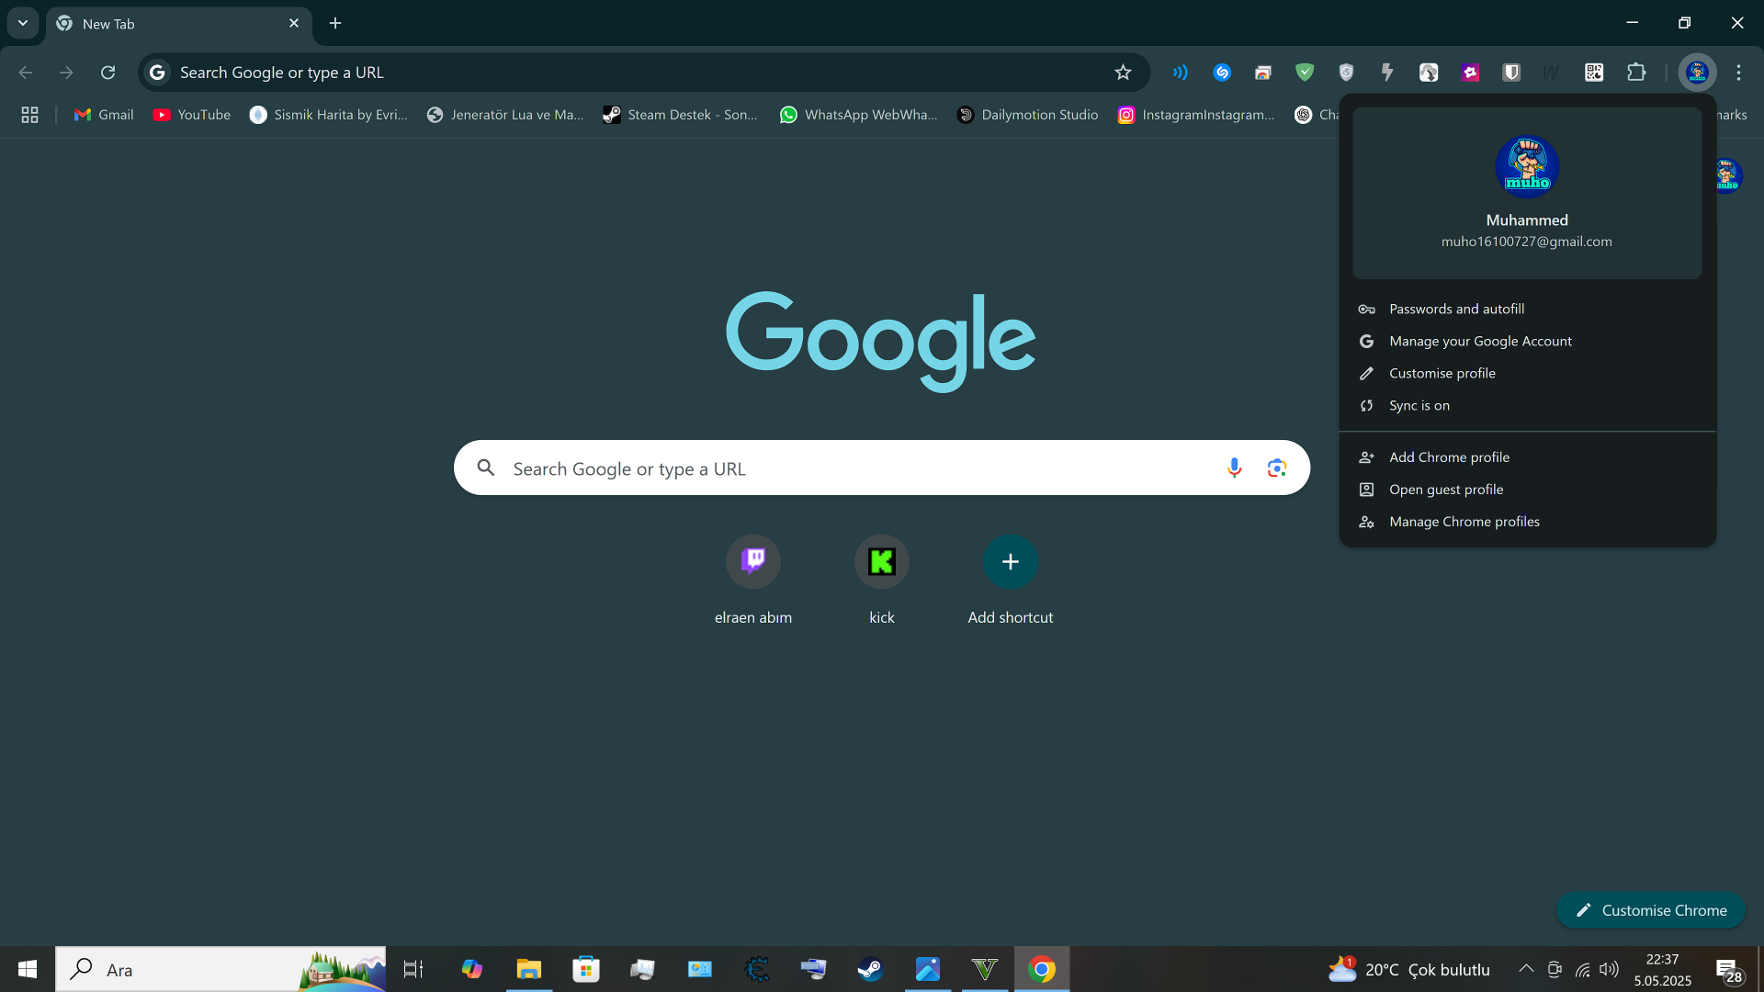This screenshot has height=992, width=1764.
Task: Select Open guest profile entry
Action: (x=1445, y=490)
